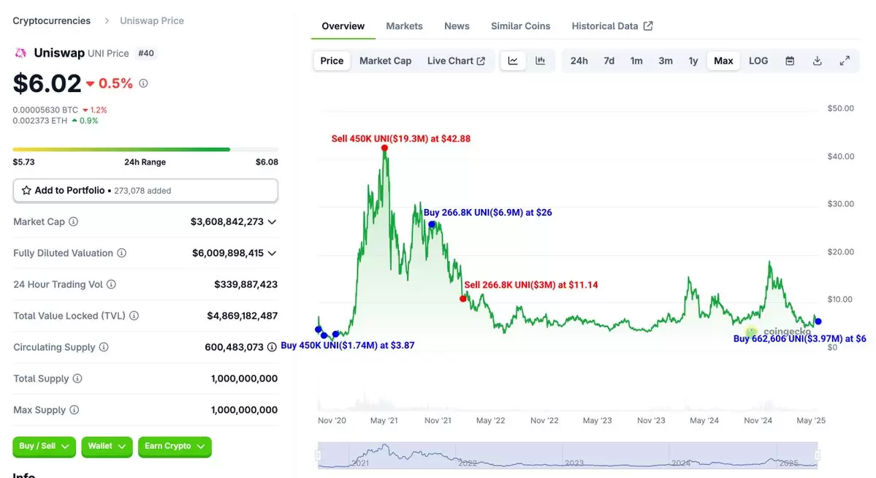
Task: Open the Buy / Sell dropdown
Action: pyautogui.click(x=44, y=446)
